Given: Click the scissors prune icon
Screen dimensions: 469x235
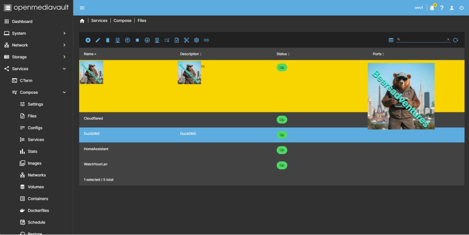Looking at the screenshot, I should 186,40.
